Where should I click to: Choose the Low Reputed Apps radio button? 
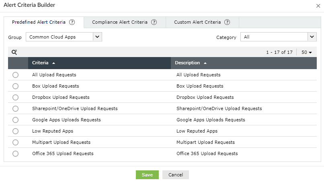(15, 131)
